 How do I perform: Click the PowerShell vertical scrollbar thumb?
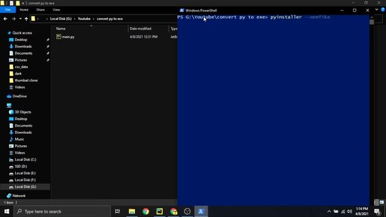tap(372, 22)
